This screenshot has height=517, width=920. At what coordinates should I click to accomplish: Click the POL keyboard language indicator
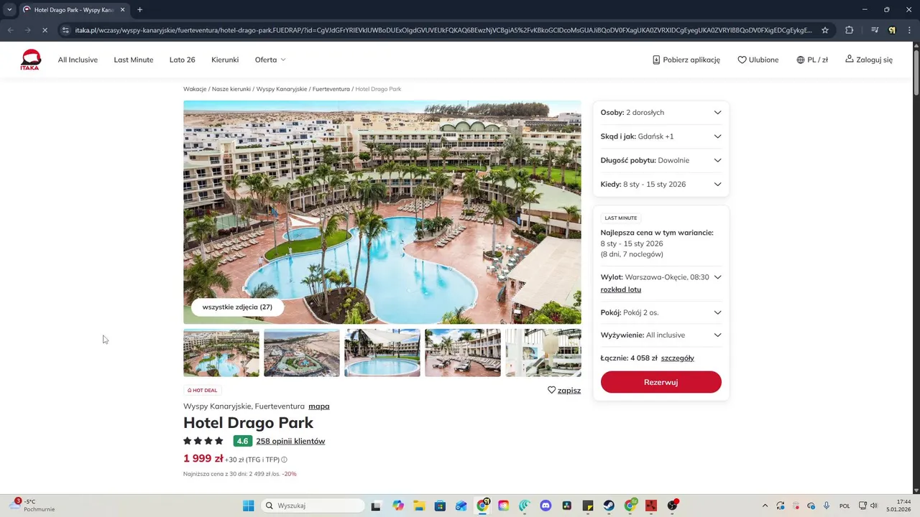tap(845, 506)
